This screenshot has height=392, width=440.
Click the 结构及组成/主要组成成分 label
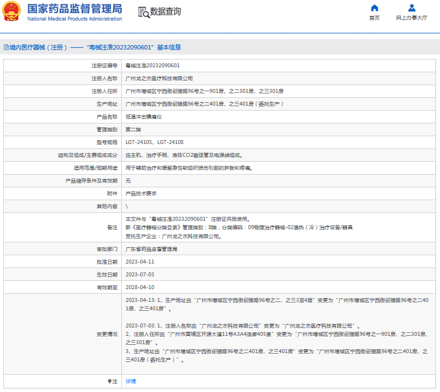click(87, 155)
